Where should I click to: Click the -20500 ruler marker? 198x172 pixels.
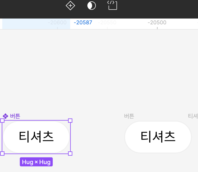157,22
